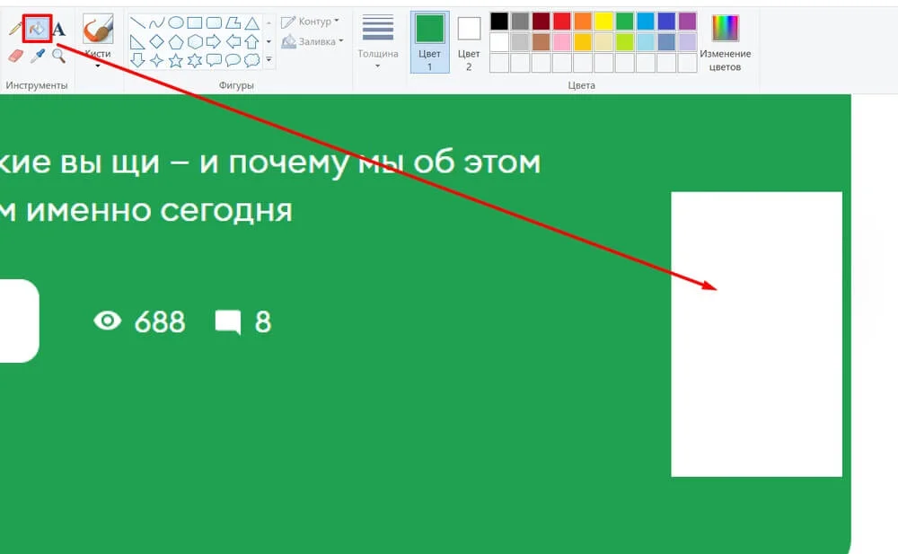Select the Pencil tool
Viewport: 898px width, 554px height.
(x=16, y=28)
